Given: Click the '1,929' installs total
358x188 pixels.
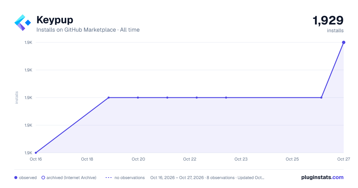Looking at the screenshot, I should (328, 21).
